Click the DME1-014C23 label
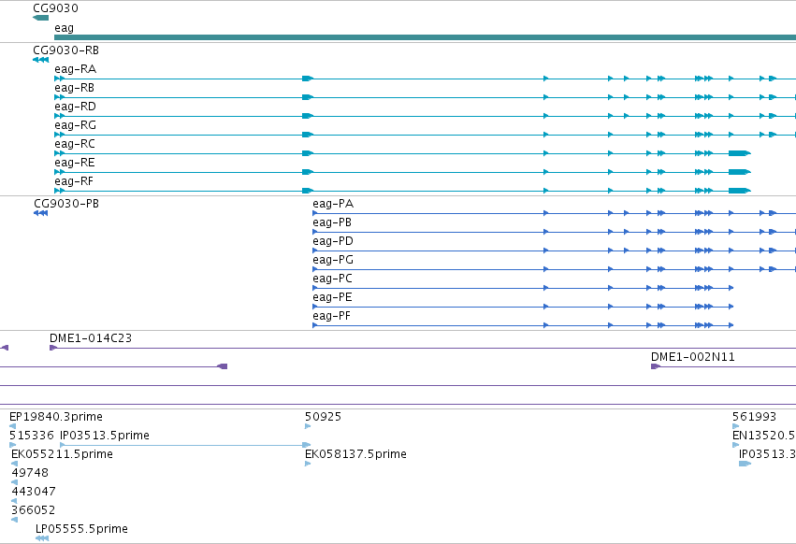 click(91, 338)
